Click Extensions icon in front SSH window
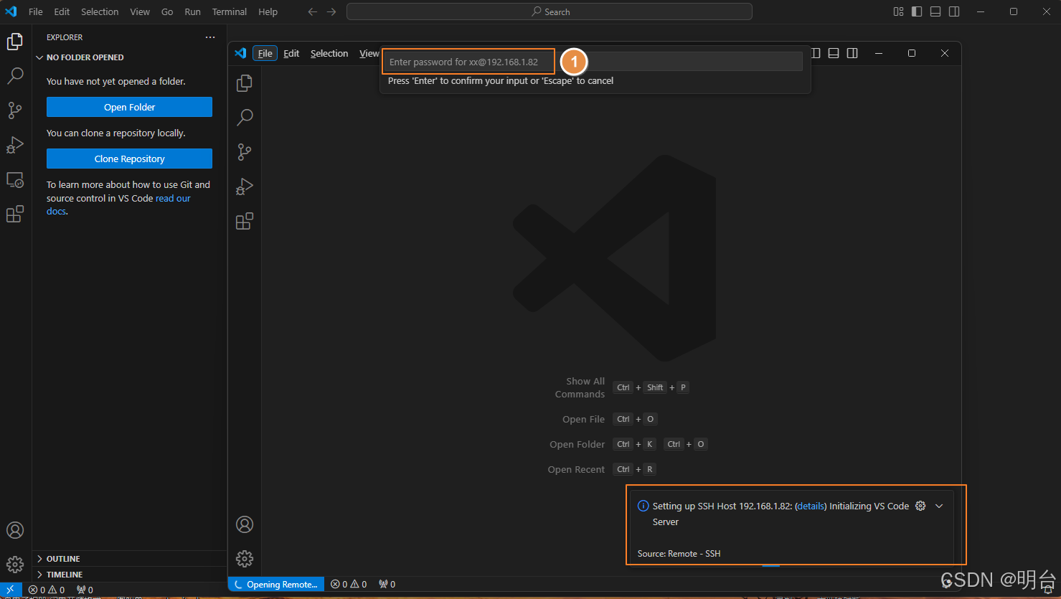Screen dimensions: 1061x599 click(245, 221)
